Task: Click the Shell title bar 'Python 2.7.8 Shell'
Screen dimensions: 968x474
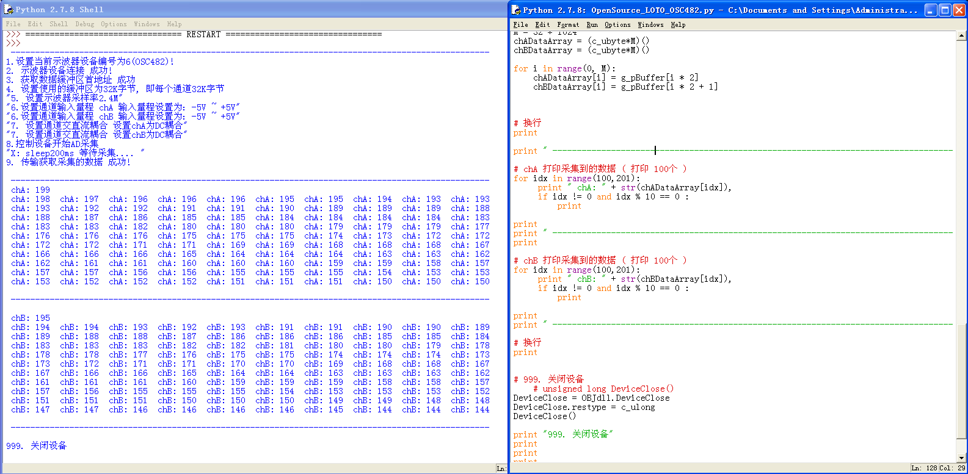Action: tap(59, 9)
